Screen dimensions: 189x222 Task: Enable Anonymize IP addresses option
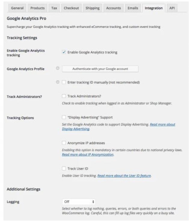point(64,143)
